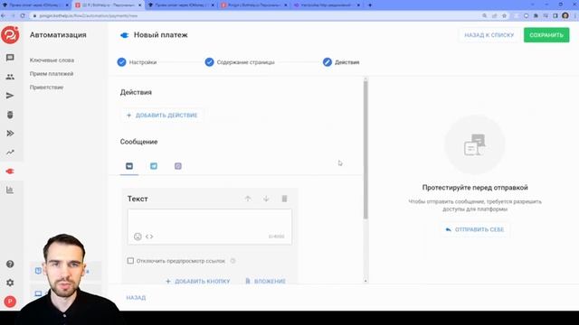Click the scrollbar down arrow
Screen dimensions: 579x325
click(365, 281)
